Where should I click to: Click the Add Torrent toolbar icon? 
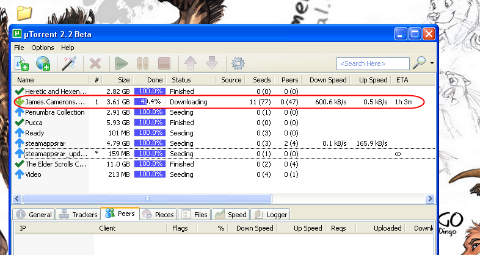[21, 63]
